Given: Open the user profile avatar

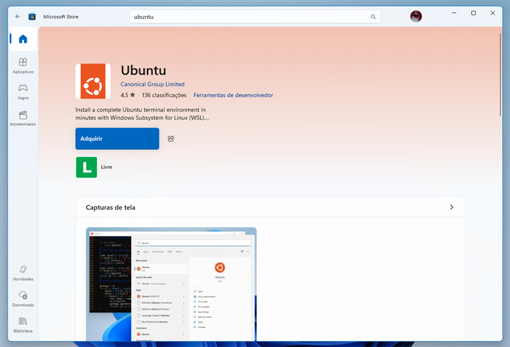Looking at the screenshot, I should (x=416, y=17).
